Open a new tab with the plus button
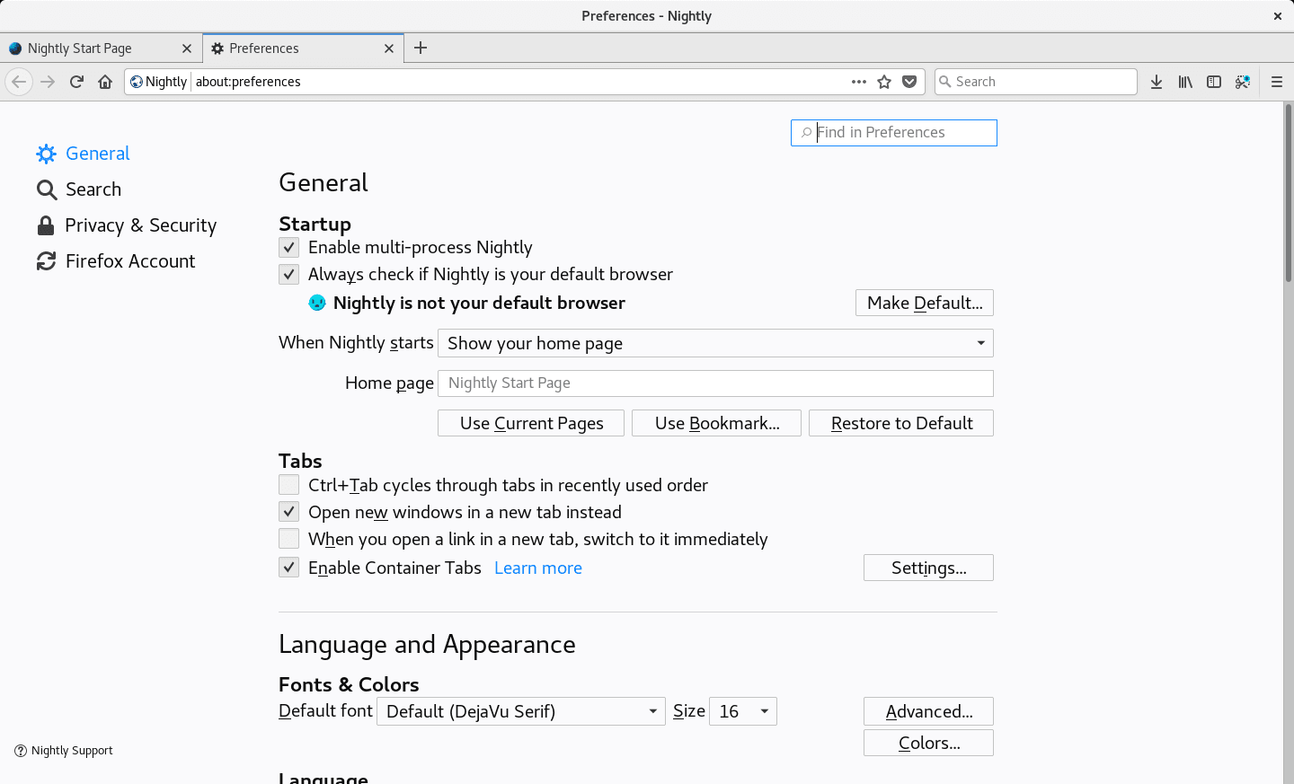The image size is (1294, 784). click(421, 48)
